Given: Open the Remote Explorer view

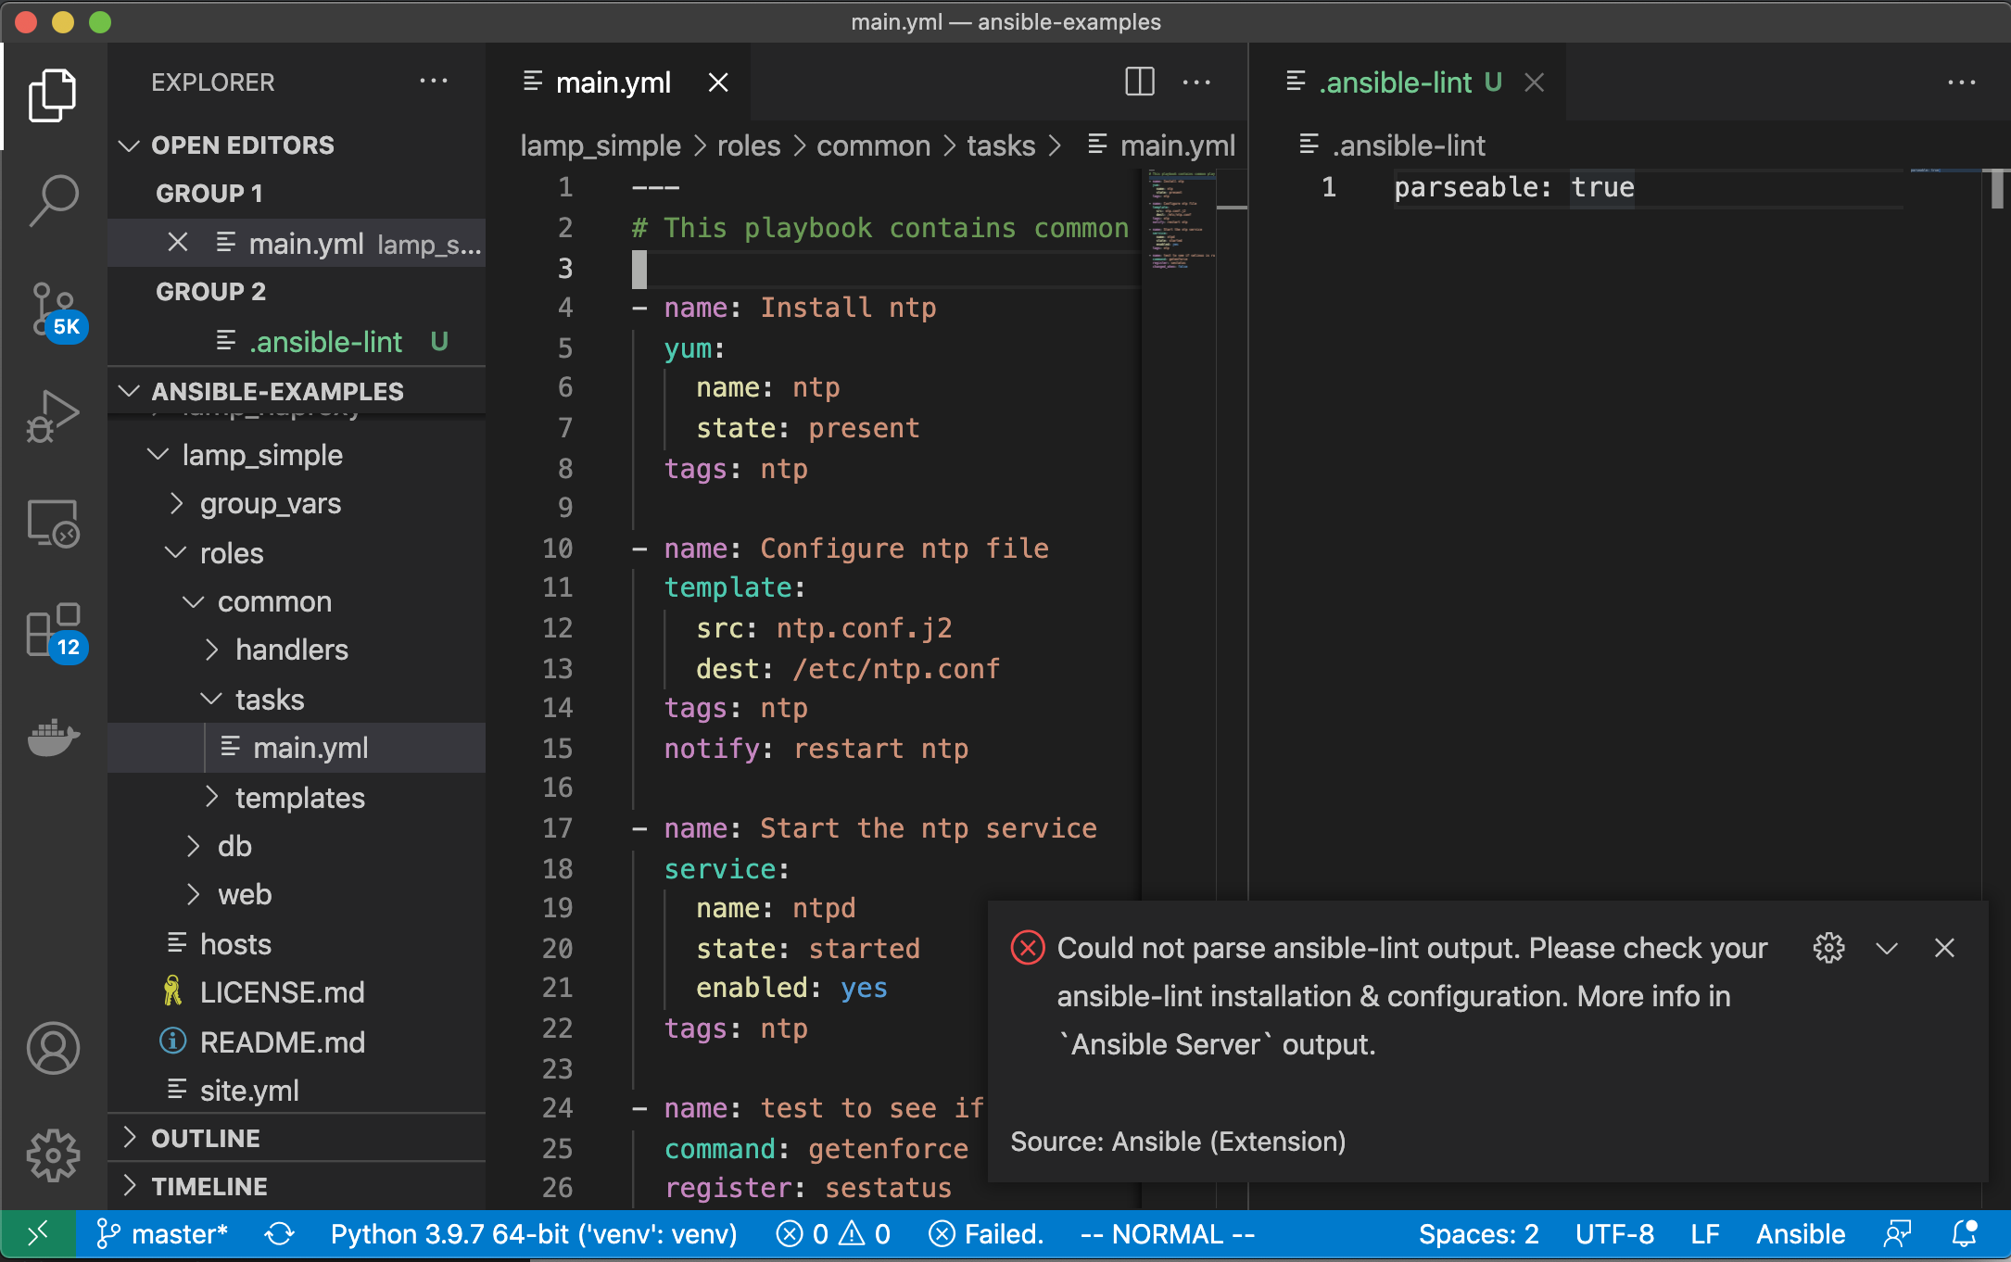Looking at the screenshot, I should click(53, 524).
